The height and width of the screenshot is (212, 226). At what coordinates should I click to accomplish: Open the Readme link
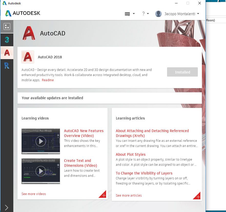48,80
